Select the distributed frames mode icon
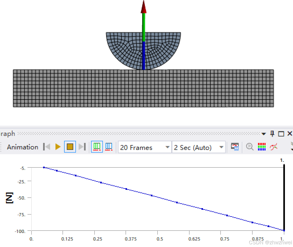Screen dimensions: 293x247 97,147
